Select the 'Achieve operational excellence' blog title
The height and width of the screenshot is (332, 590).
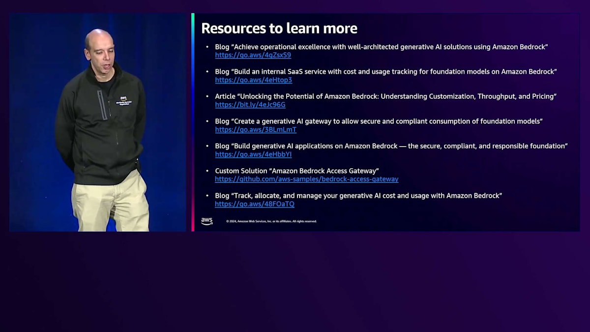(x=382, y=47)
